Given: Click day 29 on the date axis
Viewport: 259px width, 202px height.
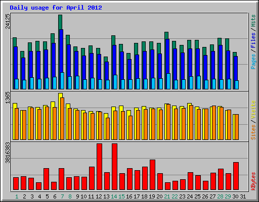Looking at the screenshot, I should click(228, 196).
